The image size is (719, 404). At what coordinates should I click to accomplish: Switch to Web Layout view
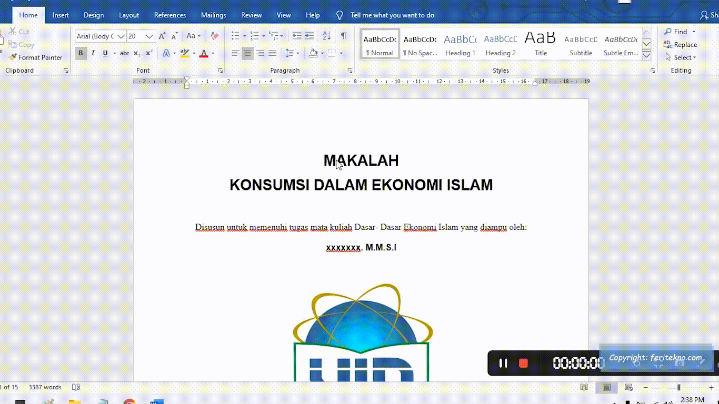point(628,387)
